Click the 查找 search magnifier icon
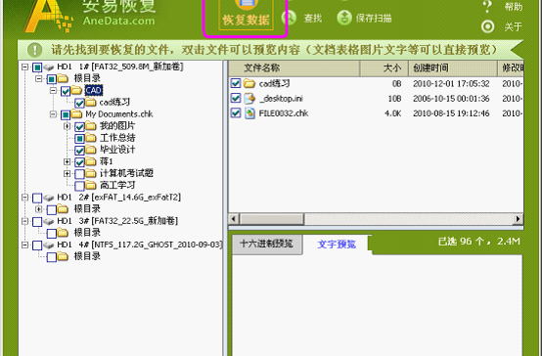 click(289, 18)
